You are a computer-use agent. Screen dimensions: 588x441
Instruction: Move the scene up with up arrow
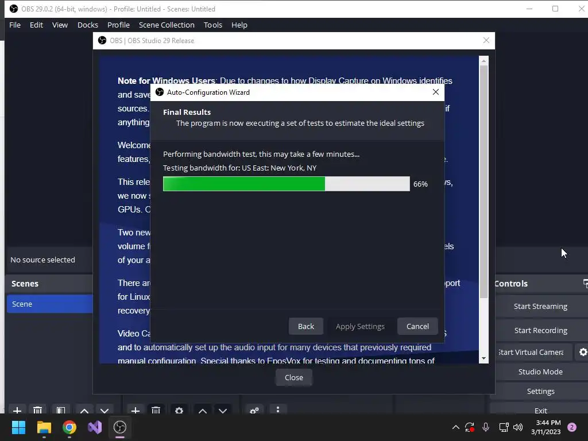[x=84, y=410]
